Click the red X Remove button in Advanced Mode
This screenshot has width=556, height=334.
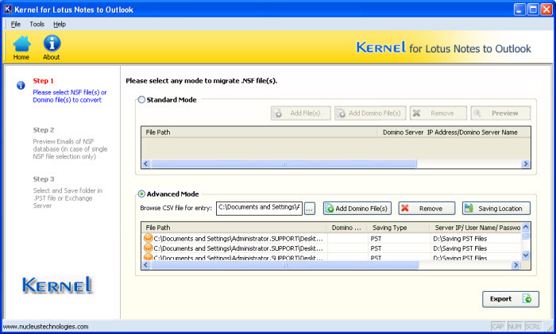coord(427,209)
